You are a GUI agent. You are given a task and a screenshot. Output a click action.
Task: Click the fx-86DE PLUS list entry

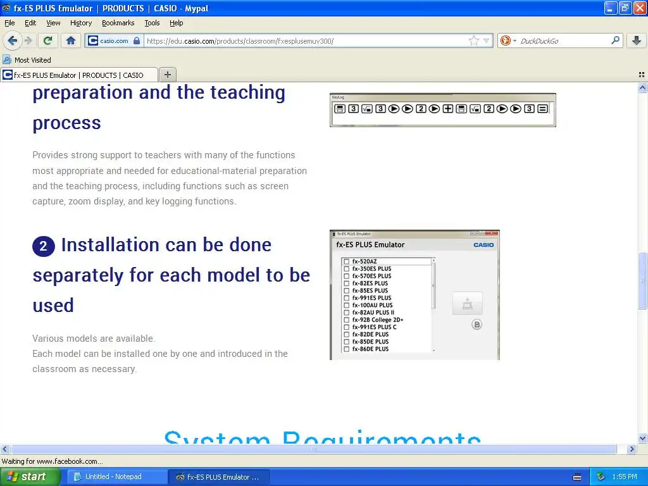pyautogui.click(x=370, y=349)
